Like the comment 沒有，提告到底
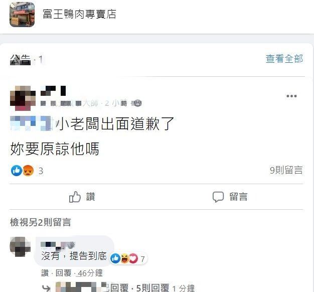This screenshot has width=314, height=292. pyautogui.click(x=45, y=273)
